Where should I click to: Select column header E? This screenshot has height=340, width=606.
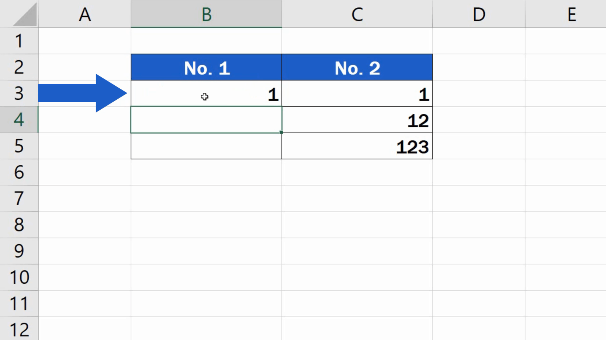pyautogui.click(x=571, y=15)
